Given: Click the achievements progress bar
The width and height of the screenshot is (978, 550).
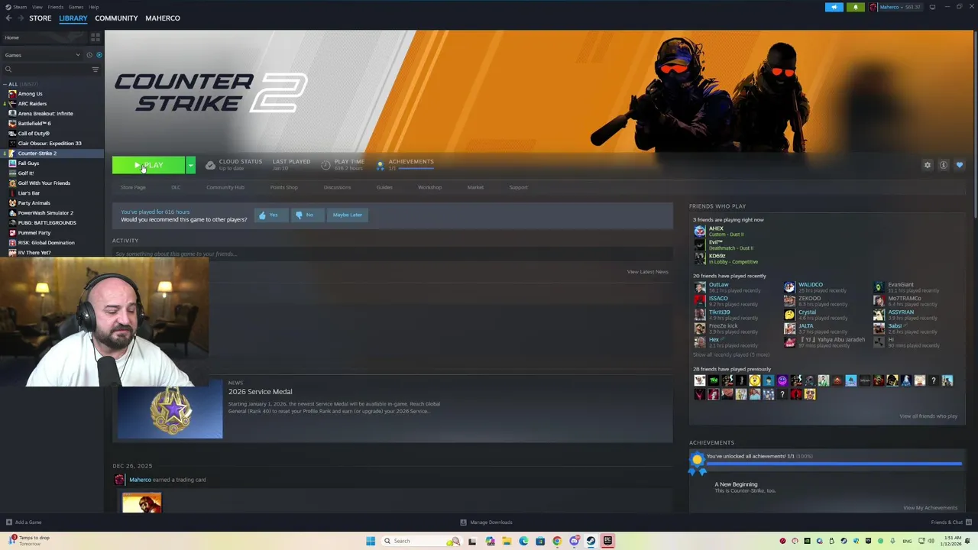Looking at the screenshot, I should (834, 464).
